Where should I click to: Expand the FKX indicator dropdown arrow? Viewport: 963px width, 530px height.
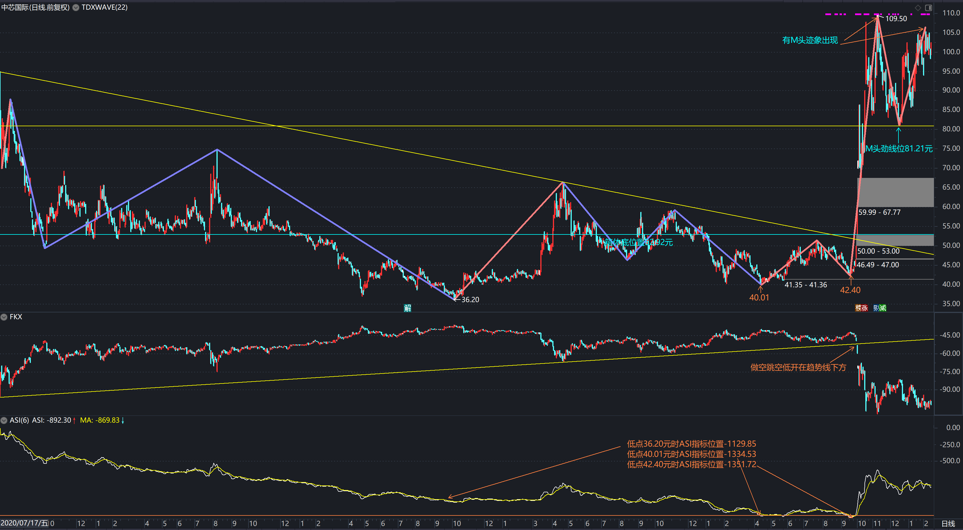(x=4, y=317)
